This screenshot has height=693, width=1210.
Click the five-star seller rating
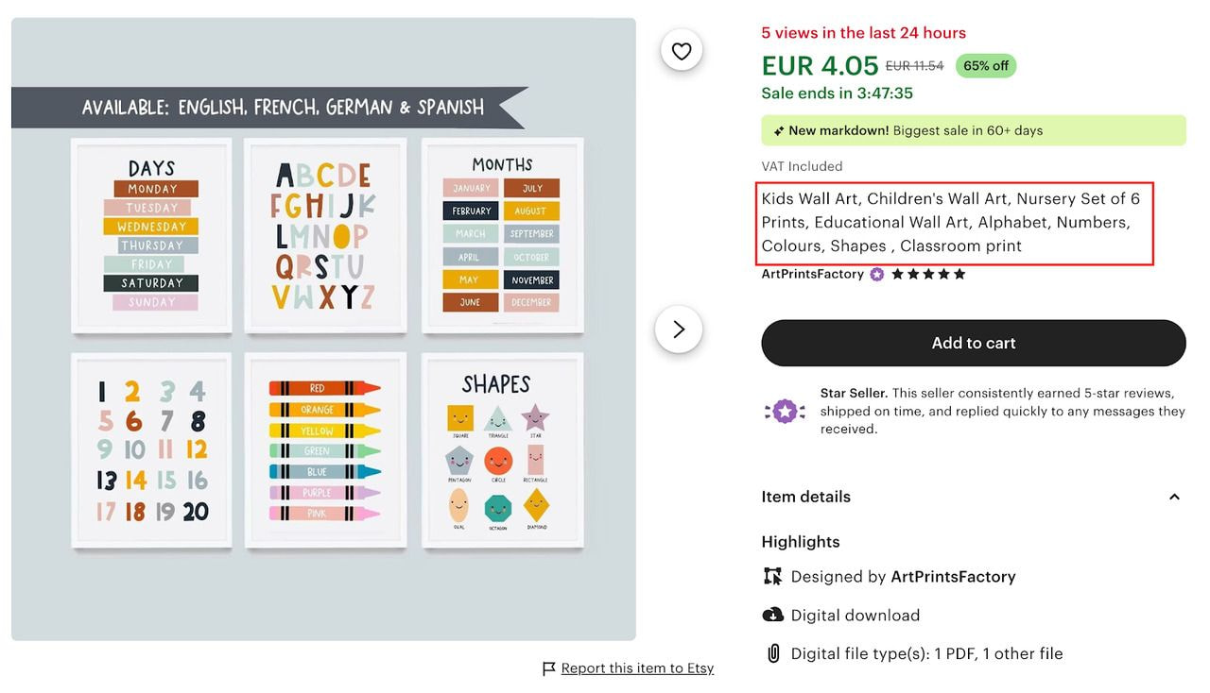[928, 275]
